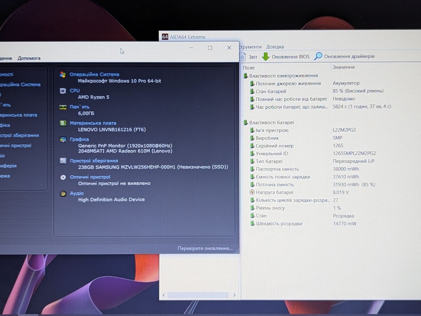Open the Звіт report toolbar button
The height and width of the screenshot is (316, 421).
[249, 57]
